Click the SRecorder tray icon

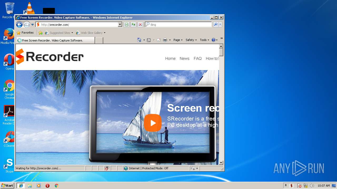point(292,186)
